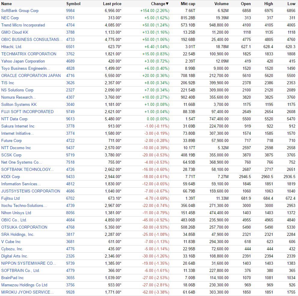Viewport: 298px width, 296px height.
Task: Sort by Mkt cap column header
Action: click(188, 4)
